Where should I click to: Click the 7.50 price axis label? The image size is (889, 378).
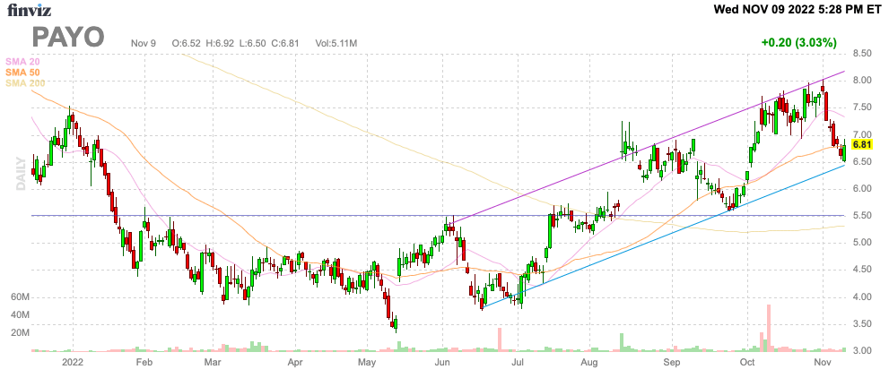pyautogui.click(x=862, y=107)
